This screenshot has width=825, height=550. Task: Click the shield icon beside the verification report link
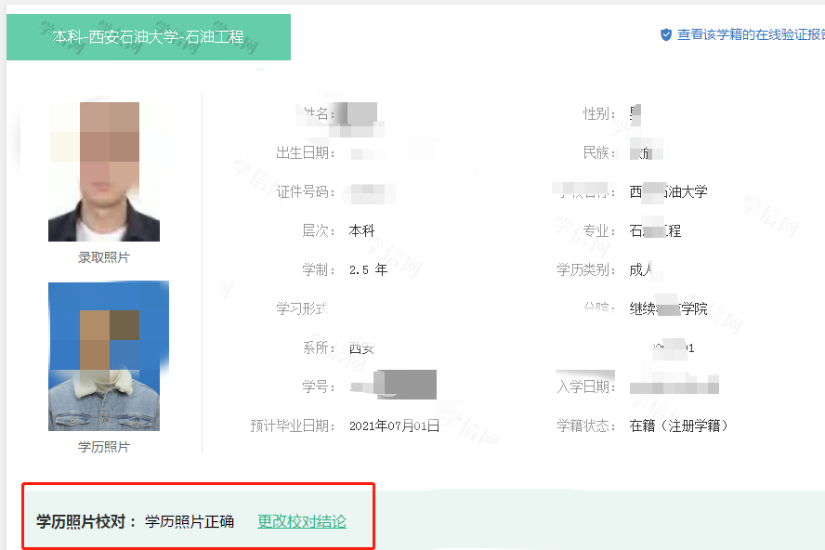665,34
